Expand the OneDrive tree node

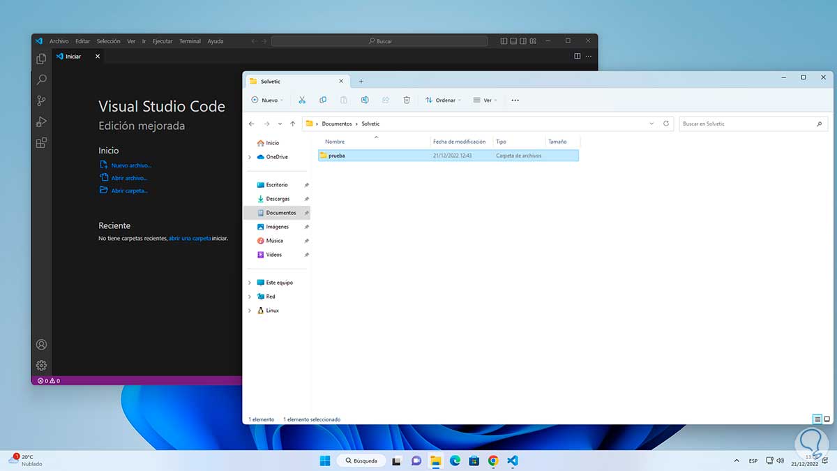pyautogui.click(x=250, y=157)
